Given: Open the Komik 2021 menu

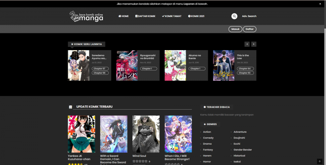Looking at the screenshot, I should click(196, 16).
